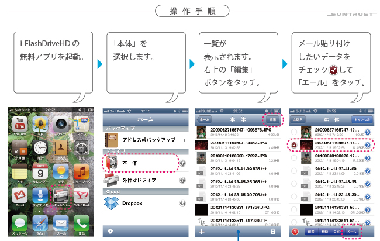Screen dimensions: 380x241
Task: Open chevron on アドレス帳バックアップ row
Action: click(184, 140)
